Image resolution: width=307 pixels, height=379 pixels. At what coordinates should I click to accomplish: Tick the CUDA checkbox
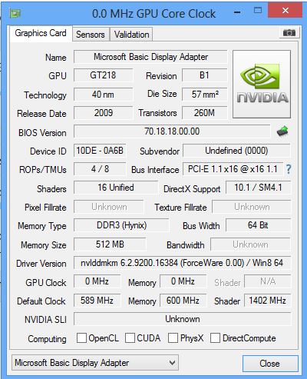(x=130, y=337)
